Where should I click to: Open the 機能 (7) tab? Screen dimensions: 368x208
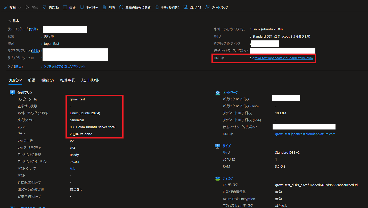coord(47,80)
